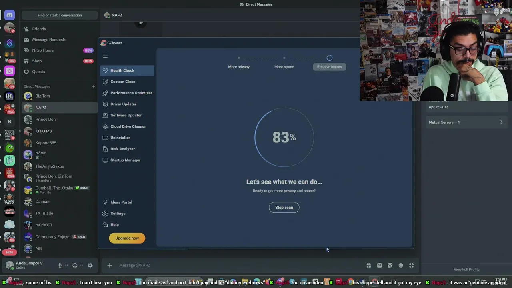Viewport: 512px width, 288px height.
Task: Open the sticker picker icon
Action: tap(390, 265)
